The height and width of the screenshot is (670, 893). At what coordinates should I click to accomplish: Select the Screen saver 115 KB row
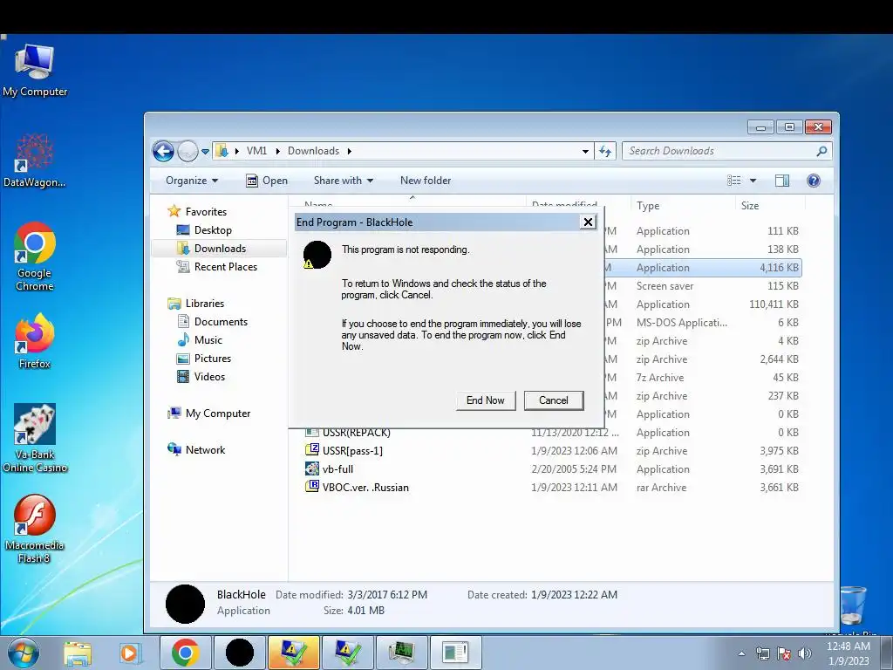tap(703, 286)
